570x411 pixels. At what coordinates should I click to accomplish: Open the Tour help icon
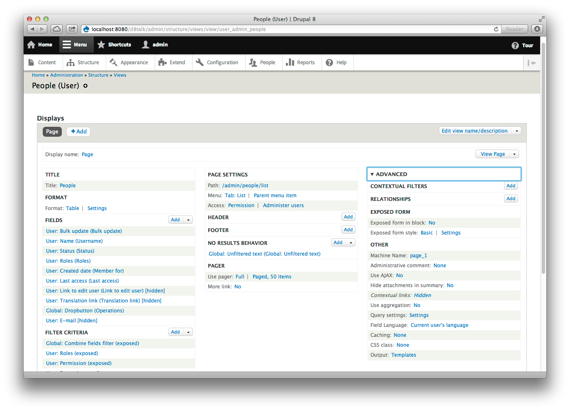click(515, 46)
